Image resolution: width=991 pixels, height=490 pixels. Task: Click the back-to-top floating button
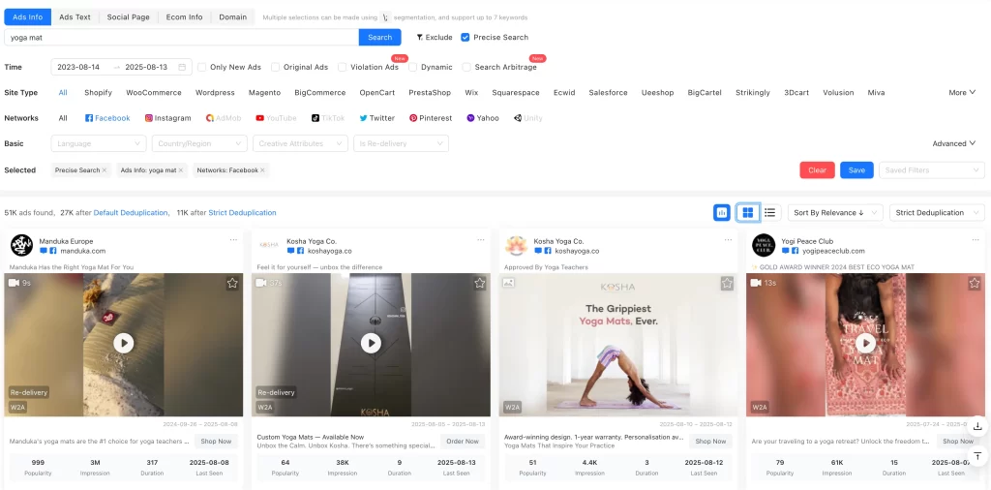[x=977, y=455]
